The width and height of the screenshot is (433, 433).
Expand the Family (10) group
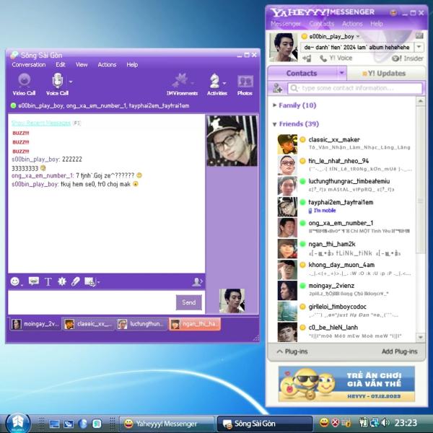(274, 105)
